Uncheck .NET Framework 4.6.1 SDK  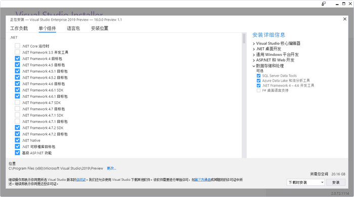(x=17, y=90)
